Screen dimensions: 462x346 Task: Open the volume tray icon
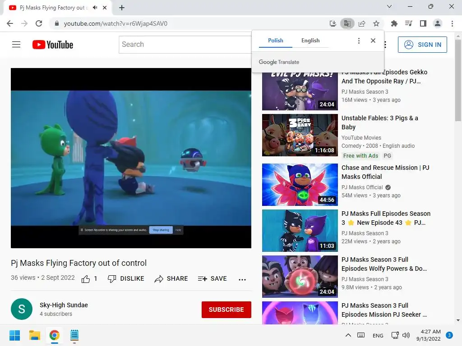click(x=406, y=335)
